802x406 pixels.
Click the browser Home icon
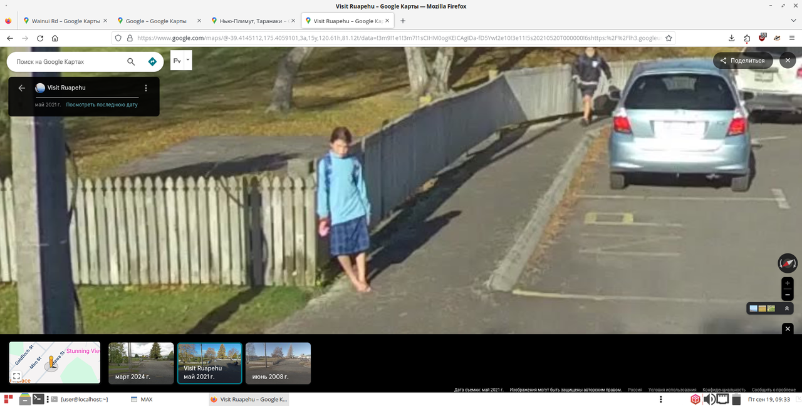tap(55, 38)
